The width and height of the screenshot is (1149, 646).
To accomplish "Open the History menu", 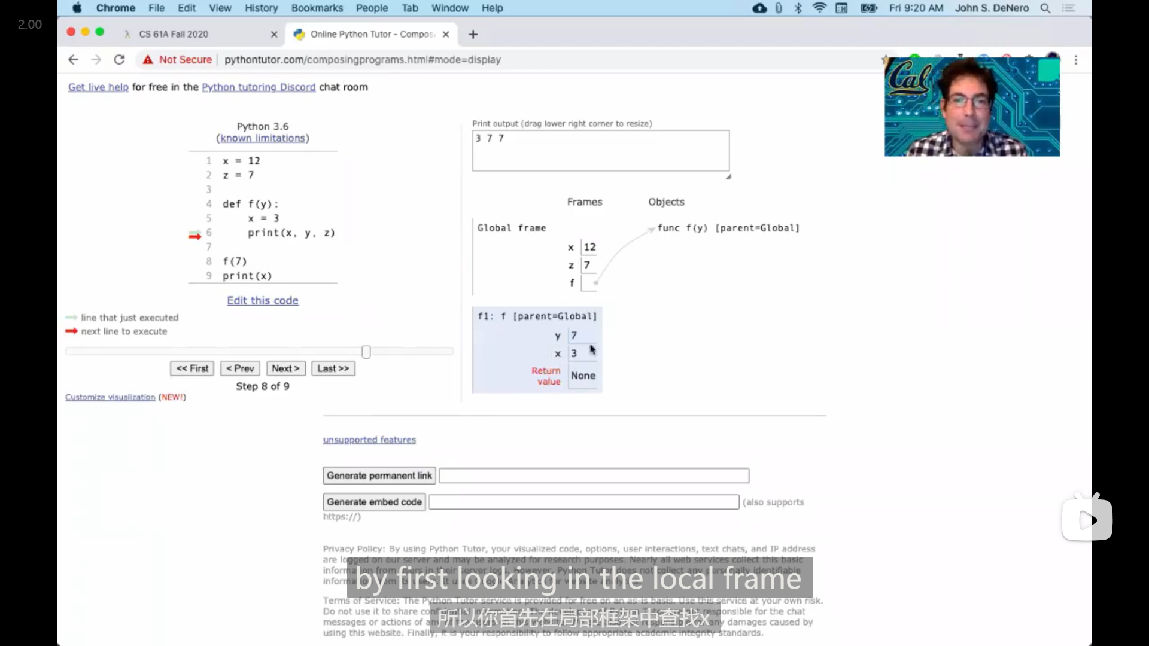I will click(261, 8).
